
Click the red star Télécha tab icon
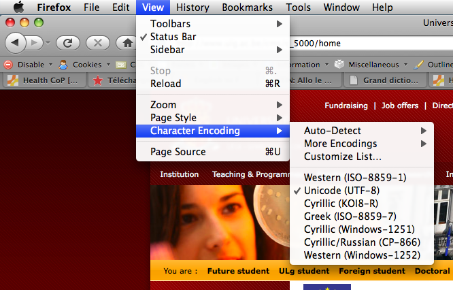pos(98,80)
